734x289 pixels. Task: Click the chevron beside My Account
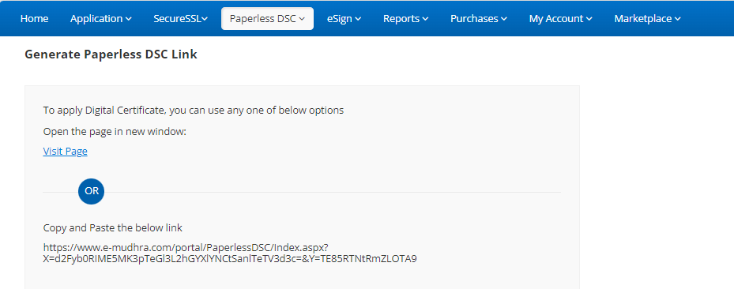pyautogui.click(x=589, y=19)
